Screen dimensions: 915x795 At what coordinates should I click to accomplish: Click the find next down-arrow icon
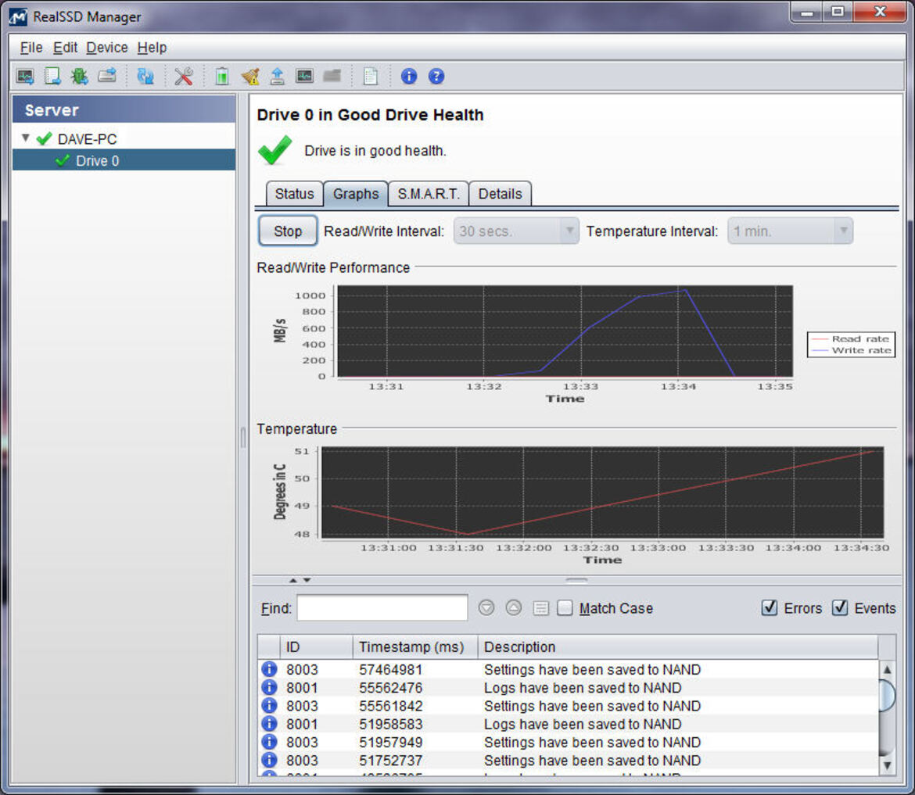tap(486, 608)
